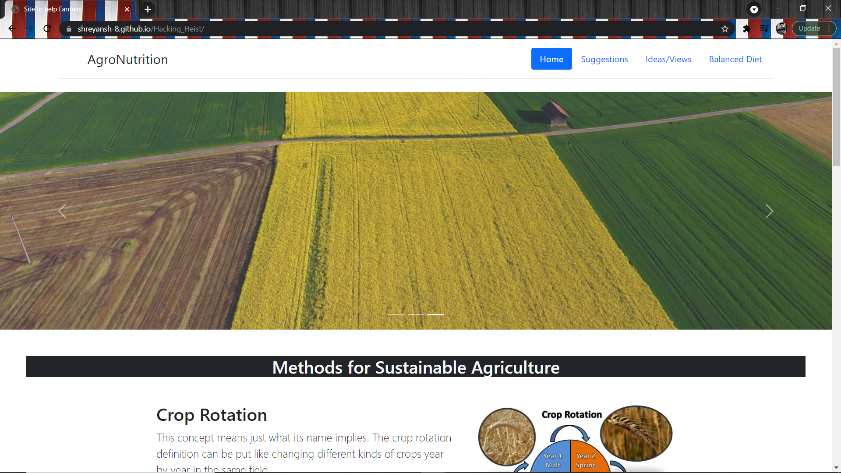Image resolution: width=841 pixels, height=473 pixels.
Task: Click the Home button
Action: (551, 59)
